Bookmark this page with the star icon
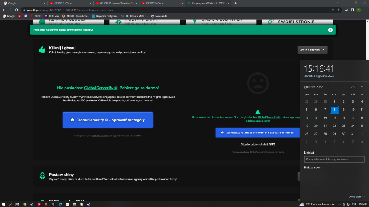The width and height of the screenshot is (369, 207). coord(338,10)
